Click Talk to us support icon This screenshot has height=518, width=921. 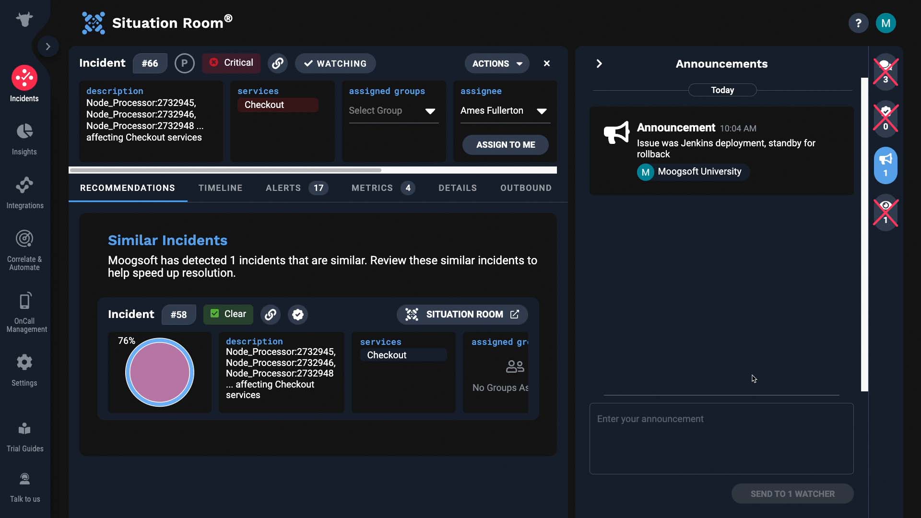24,487
